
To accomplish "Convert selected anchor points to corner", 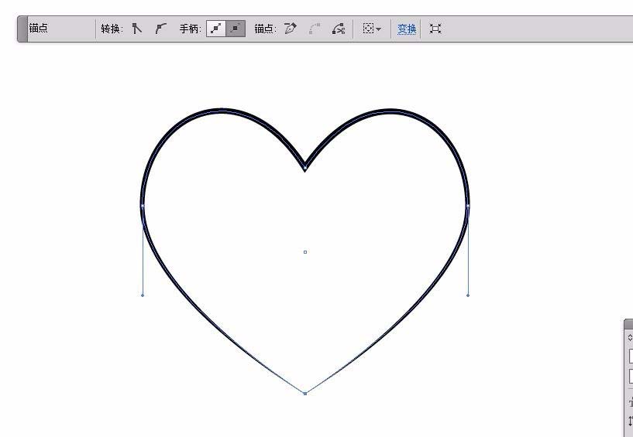I will [137, 29].
